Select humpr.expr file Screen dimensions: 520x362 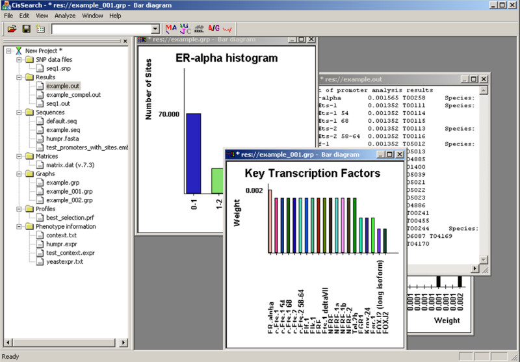(x=62, y=244)
